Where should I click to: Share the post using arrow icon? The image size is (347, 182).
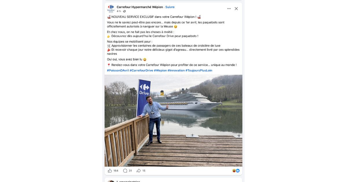click(139, 171)
